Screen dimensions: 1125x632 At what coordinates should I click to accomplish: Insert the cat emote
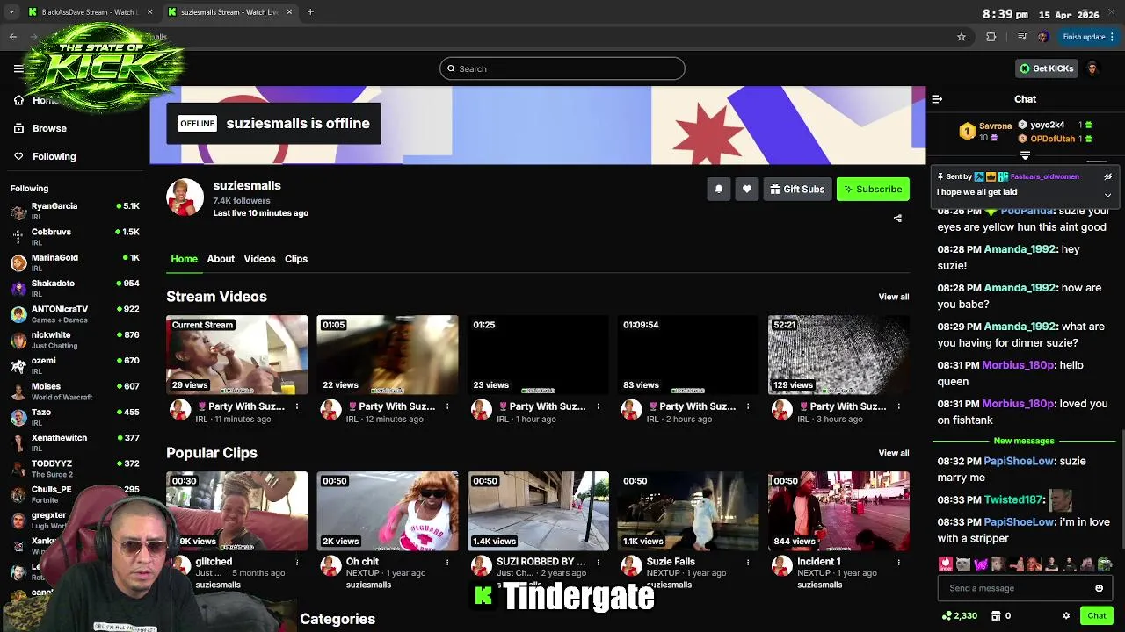click(963, 564)
